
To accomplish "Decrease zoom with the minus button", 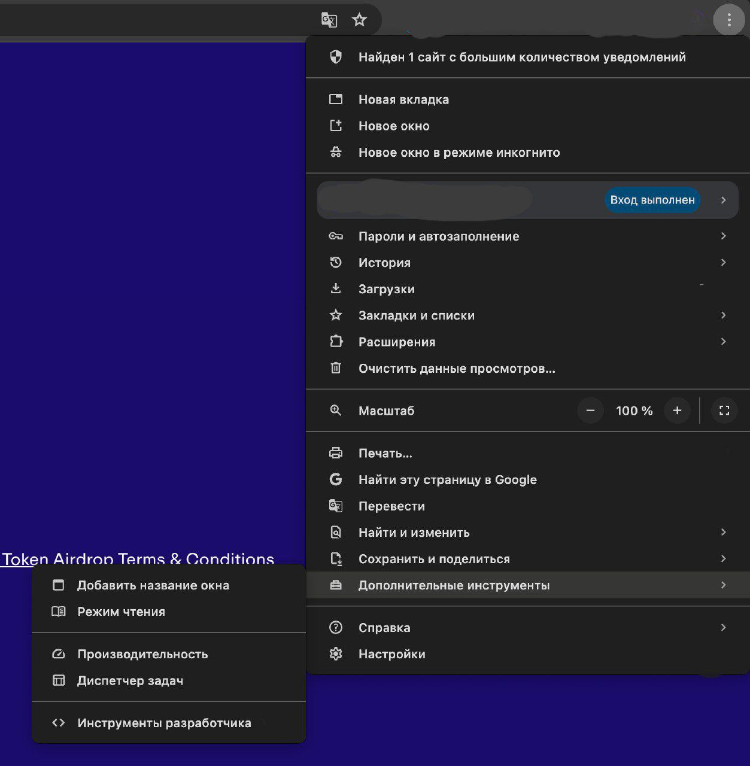I will (590, 411).
